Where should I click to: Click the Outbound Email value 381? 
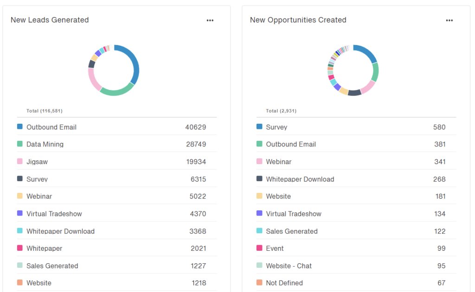click(440, 144)
